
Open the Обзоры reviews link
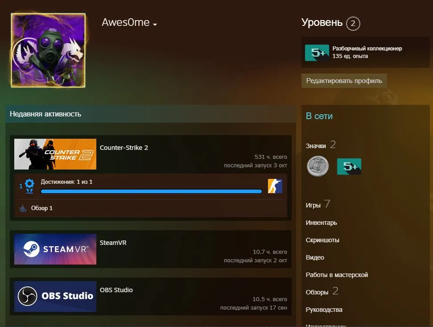317,292
